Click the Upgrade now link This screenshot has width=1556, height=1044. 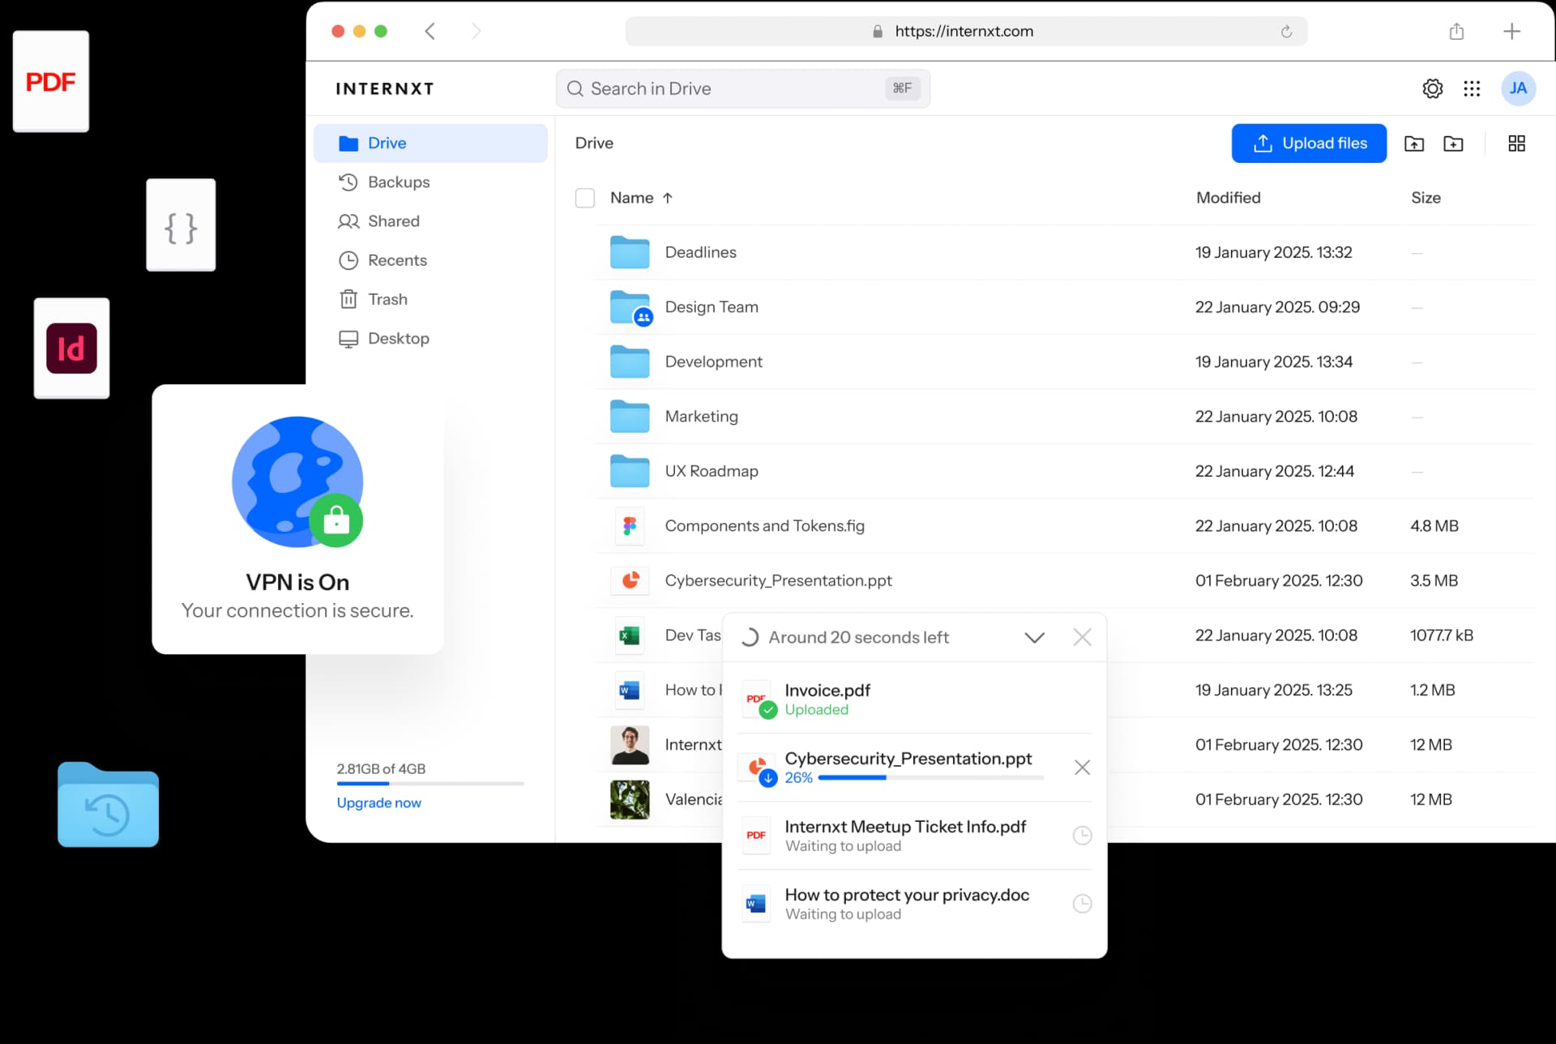(378, 802)
